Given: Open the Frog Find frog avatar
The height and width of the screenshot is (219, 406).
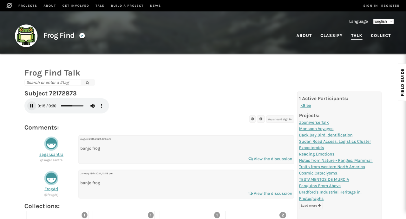Looking at the screenshot, I should click(x=26, y=36).
